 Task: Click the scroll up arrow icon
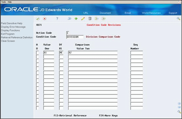point(179,104)
